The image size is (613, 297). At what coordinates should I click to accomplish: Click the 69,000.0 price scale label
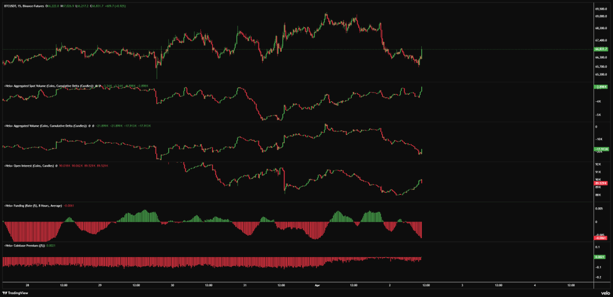pos(601,17)
